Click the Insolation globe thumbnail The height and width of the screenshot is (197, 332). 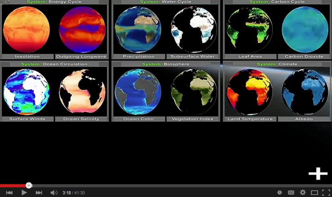[x=27, y=29]
